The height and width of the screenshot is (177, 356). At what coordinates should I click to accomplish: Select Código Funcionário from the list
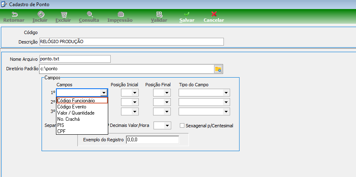pos(82,100)
